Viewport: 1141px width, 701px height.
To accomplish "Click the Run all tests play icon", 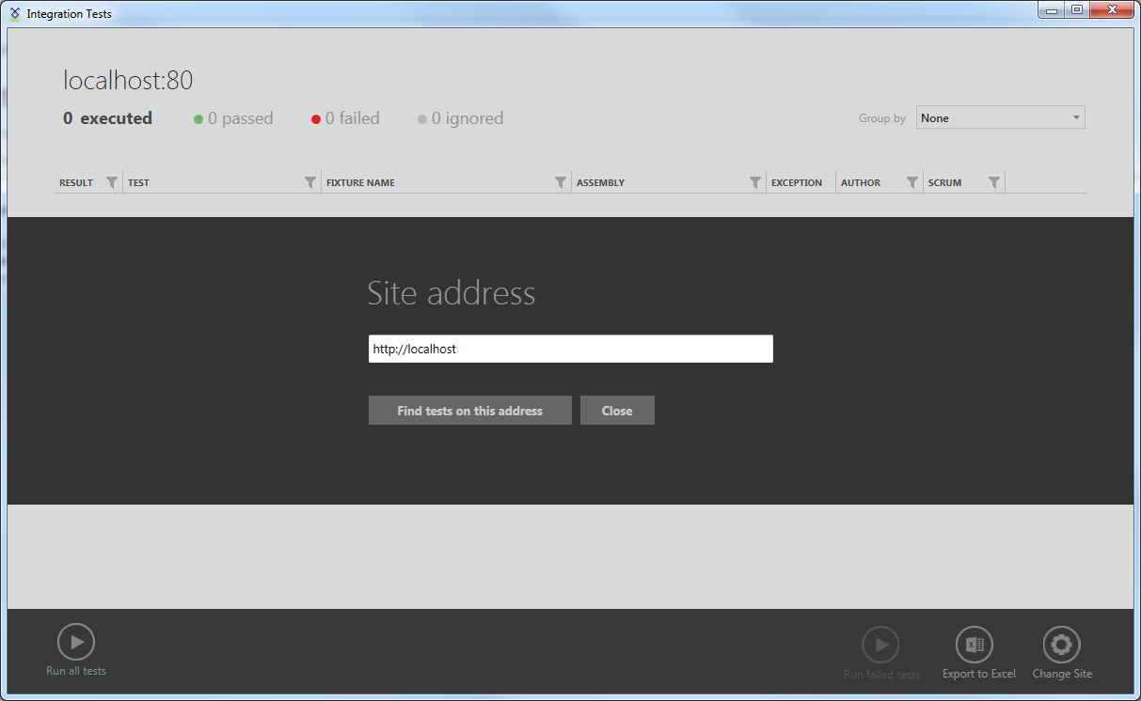I will 76,643.
